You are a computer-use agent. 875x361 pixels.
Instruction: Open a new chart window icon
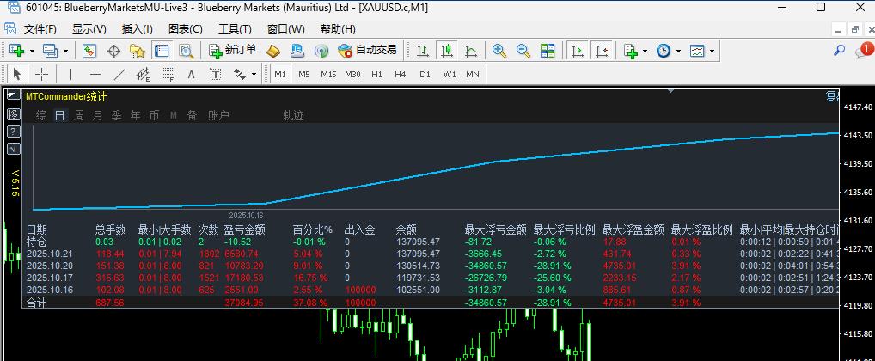[16, 51]
